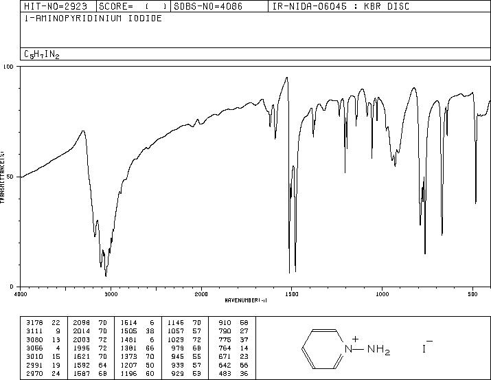Click the WAVENUMBER axis title

click(x=246, y=300)
